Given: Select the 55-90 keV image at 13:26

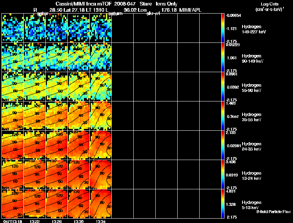Looking at the screenshot, I should [x=57, y=87].
